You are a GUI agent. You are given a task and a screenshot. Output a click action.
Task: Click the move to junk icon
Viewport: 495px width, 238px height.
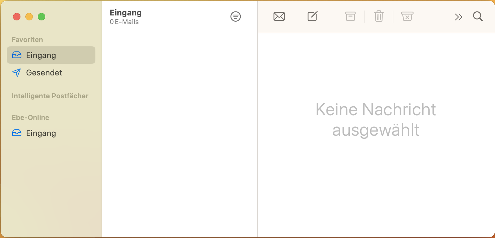[407, 16]
